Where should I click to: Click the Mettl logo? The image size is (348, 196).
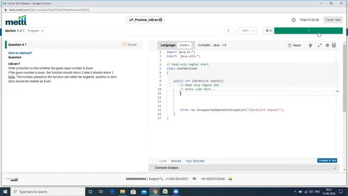coord(16,21)
